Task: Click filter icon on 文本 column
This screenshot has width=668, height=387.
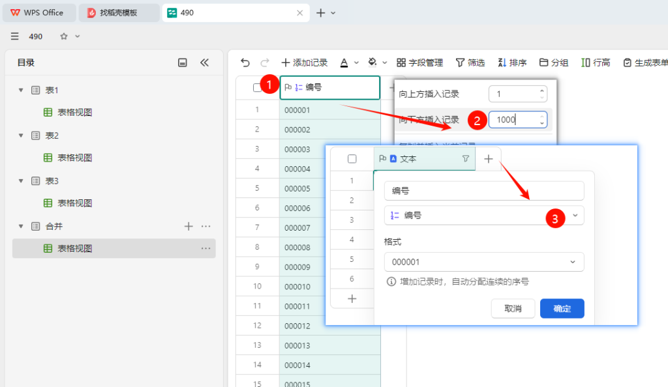Action: pyautogui.click(x=466, y=158)
